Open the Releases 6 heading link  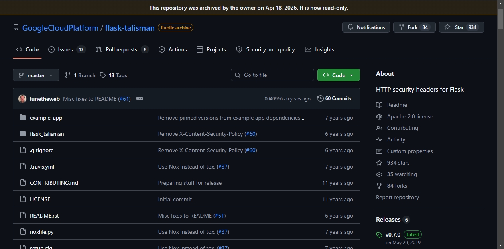[393, 220]
